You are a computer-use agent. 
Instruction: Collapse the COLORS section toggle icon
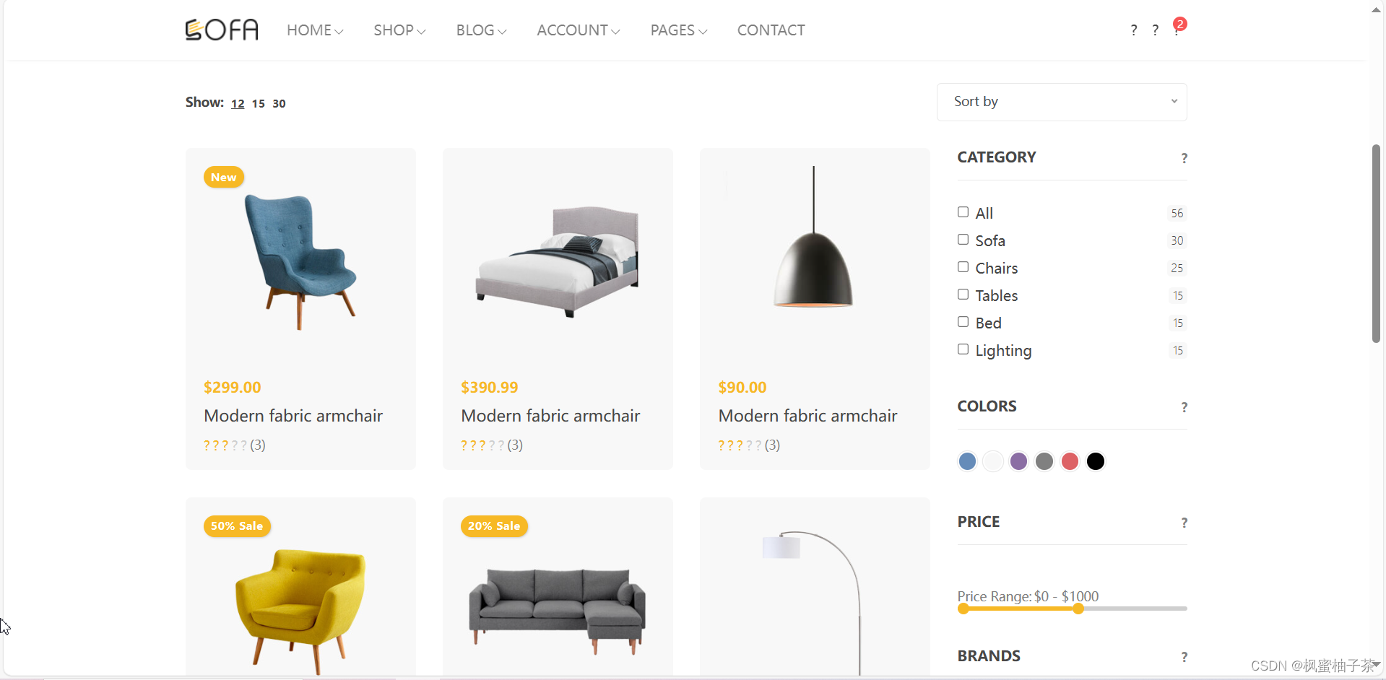tap(1184, 407)
